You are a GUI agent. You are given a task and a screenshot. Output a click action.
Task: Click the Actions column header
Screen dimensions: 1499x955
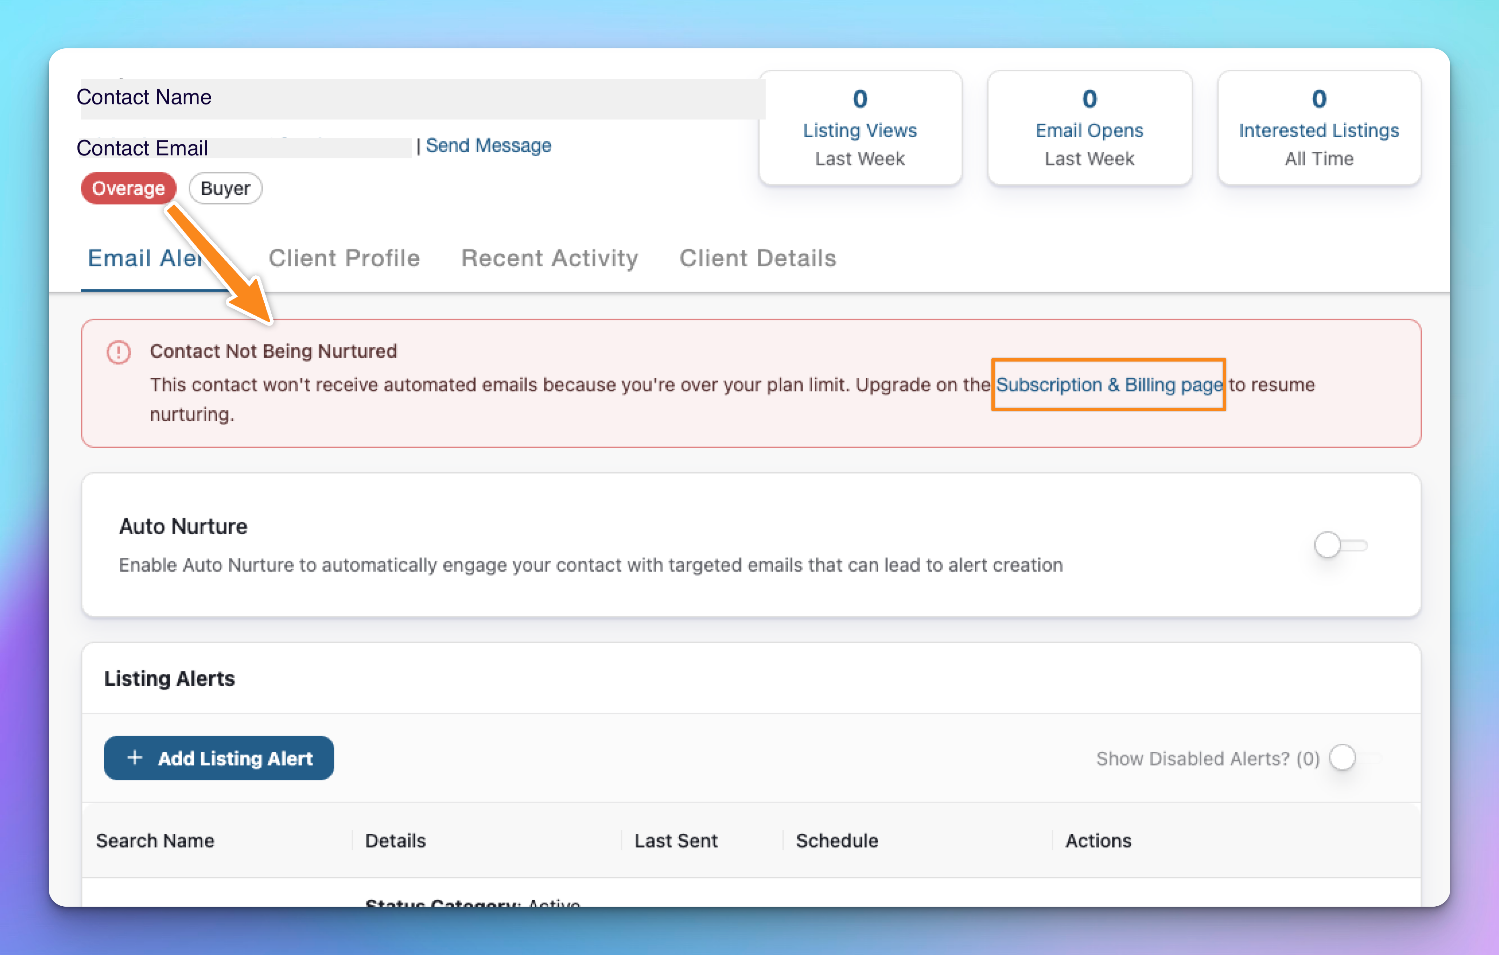(x=1099, y=840)
